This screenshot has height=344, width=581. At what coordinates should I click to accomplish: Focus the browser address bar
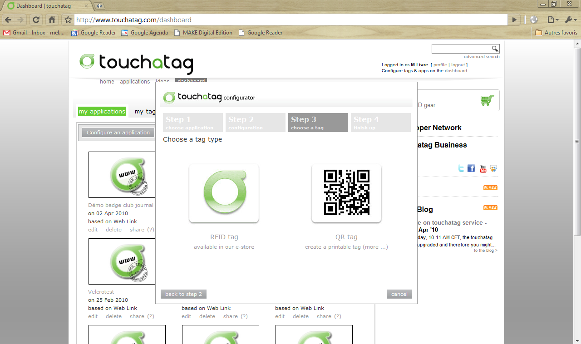290,20
